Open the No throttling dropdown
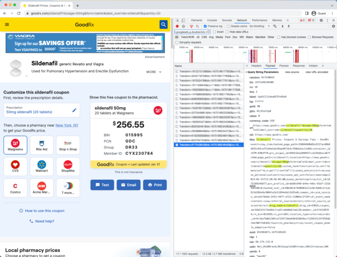This screenshot has width=337, height=257. (259, 26)
